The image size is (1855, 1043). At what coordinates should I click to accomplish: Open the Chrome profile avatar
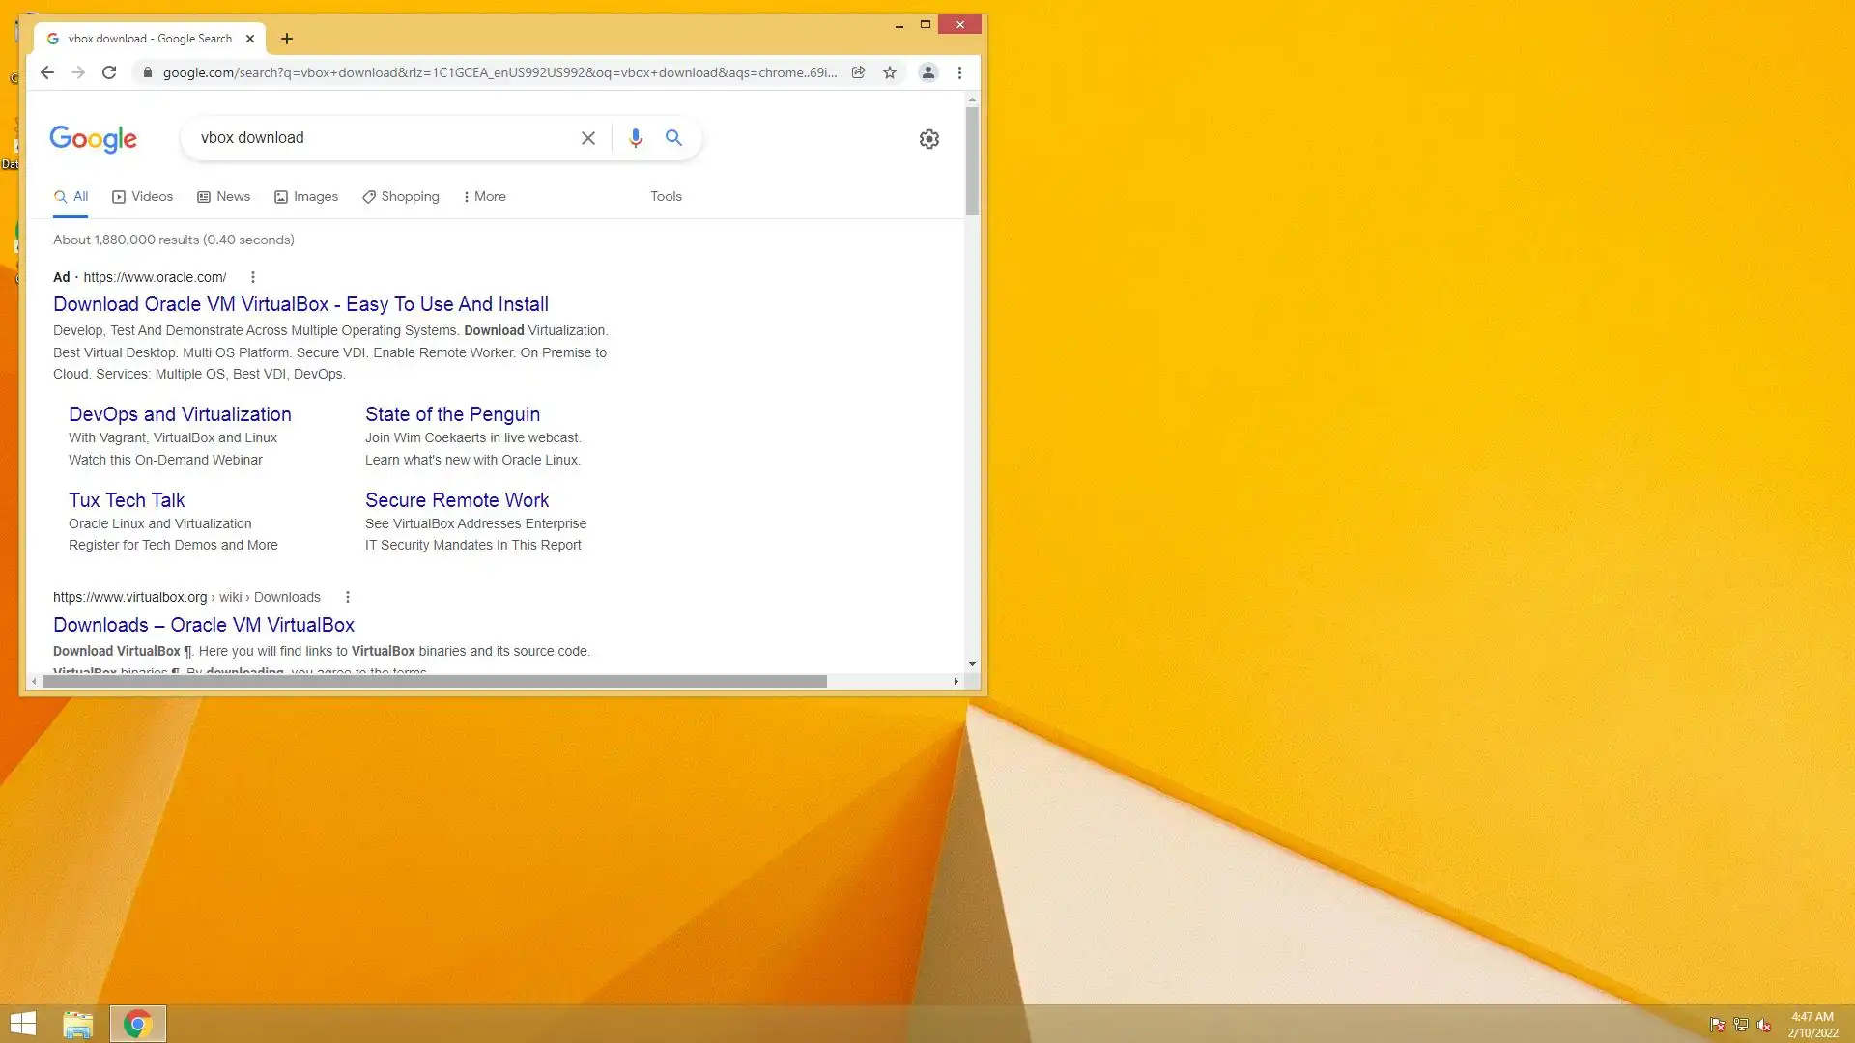927,72
